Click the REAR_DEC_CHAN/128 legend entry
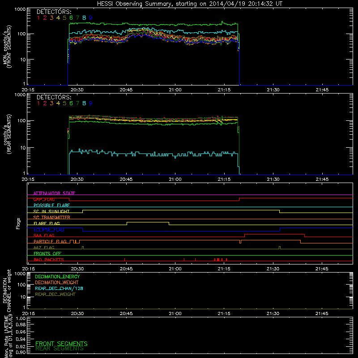The image size is (358, 358). tap(59, 288)
